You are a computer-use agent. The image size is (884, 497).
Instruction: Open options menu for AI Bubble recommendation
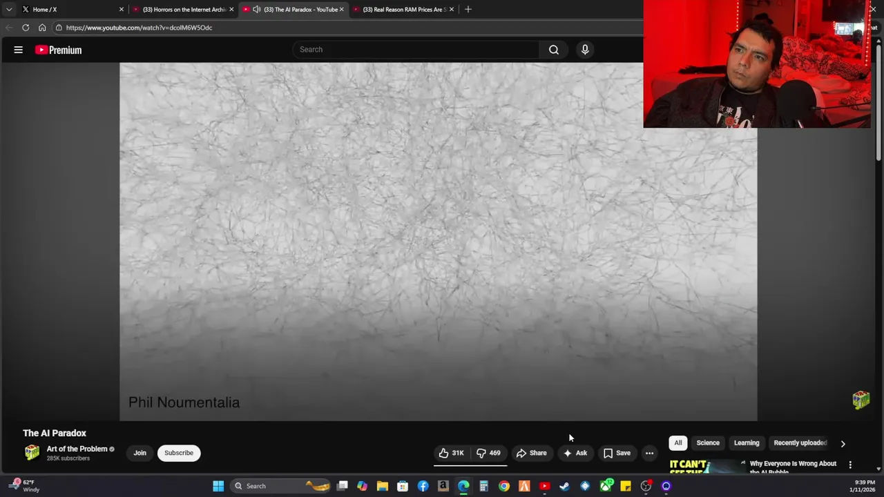tap(850, 465)
